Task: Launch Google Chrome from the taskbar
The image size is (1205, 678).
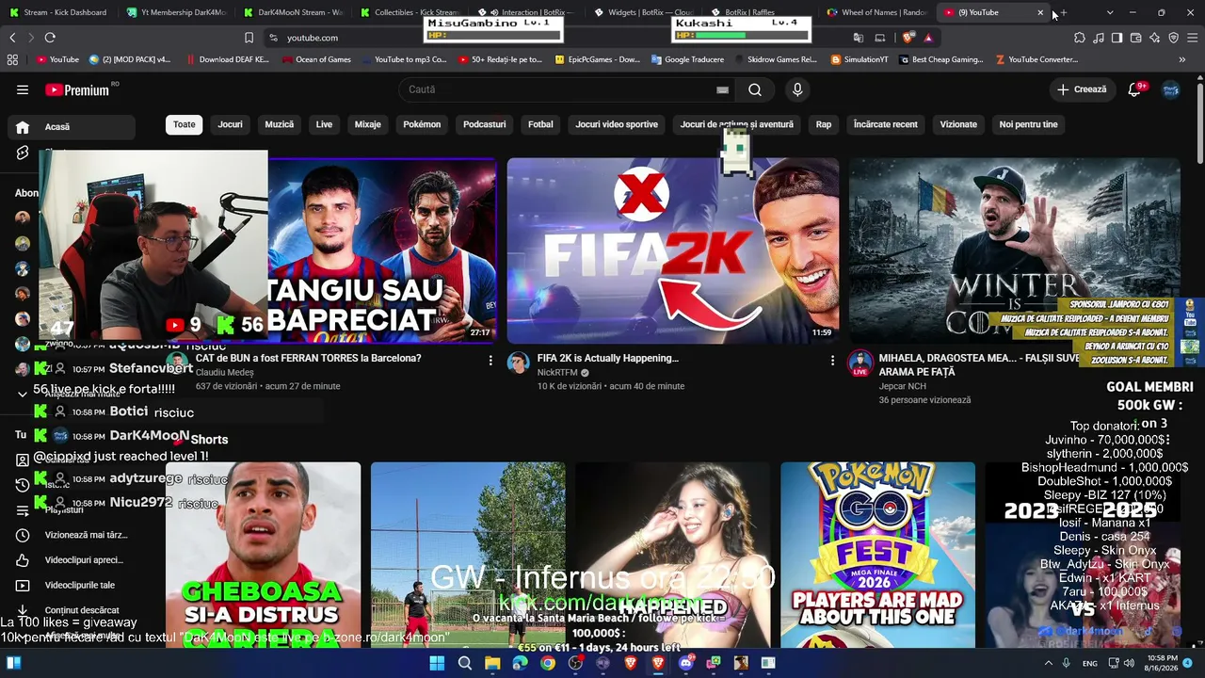Action: point(548,663)
